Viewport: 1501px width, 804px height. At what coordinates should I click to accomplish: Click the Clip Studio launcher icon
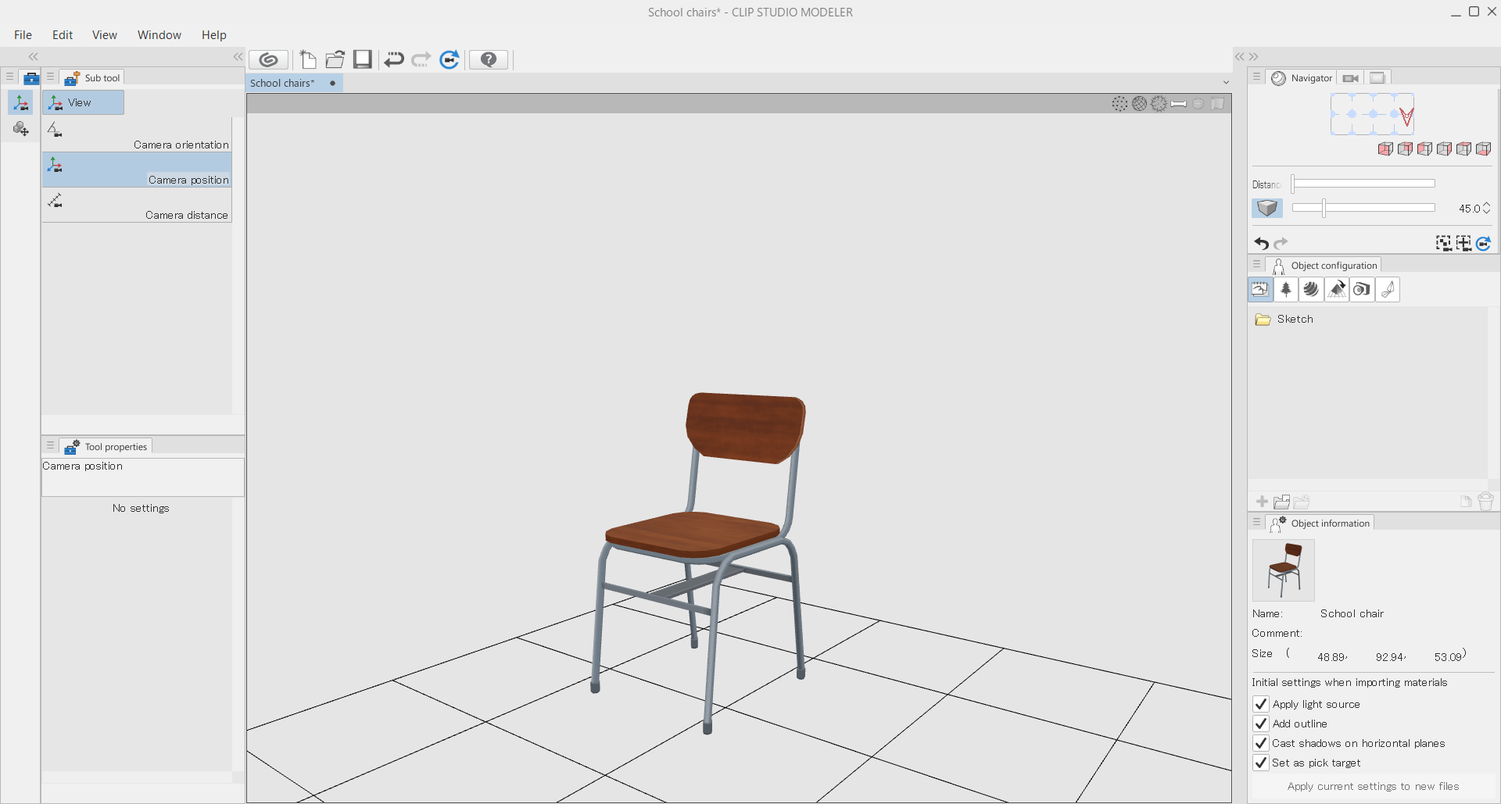click(x=268, y=59)
